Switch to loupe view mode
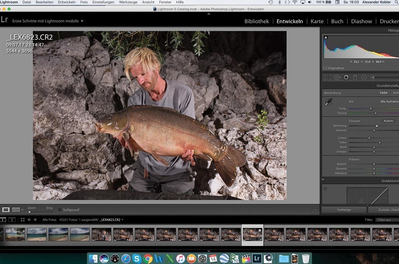 6,210
